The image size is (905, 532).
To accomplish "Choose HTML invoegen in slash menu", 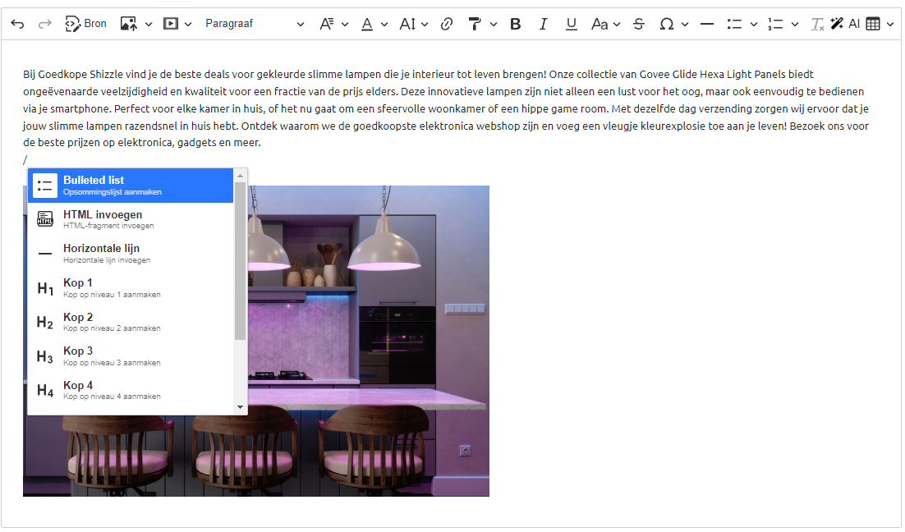I will 131,219.
